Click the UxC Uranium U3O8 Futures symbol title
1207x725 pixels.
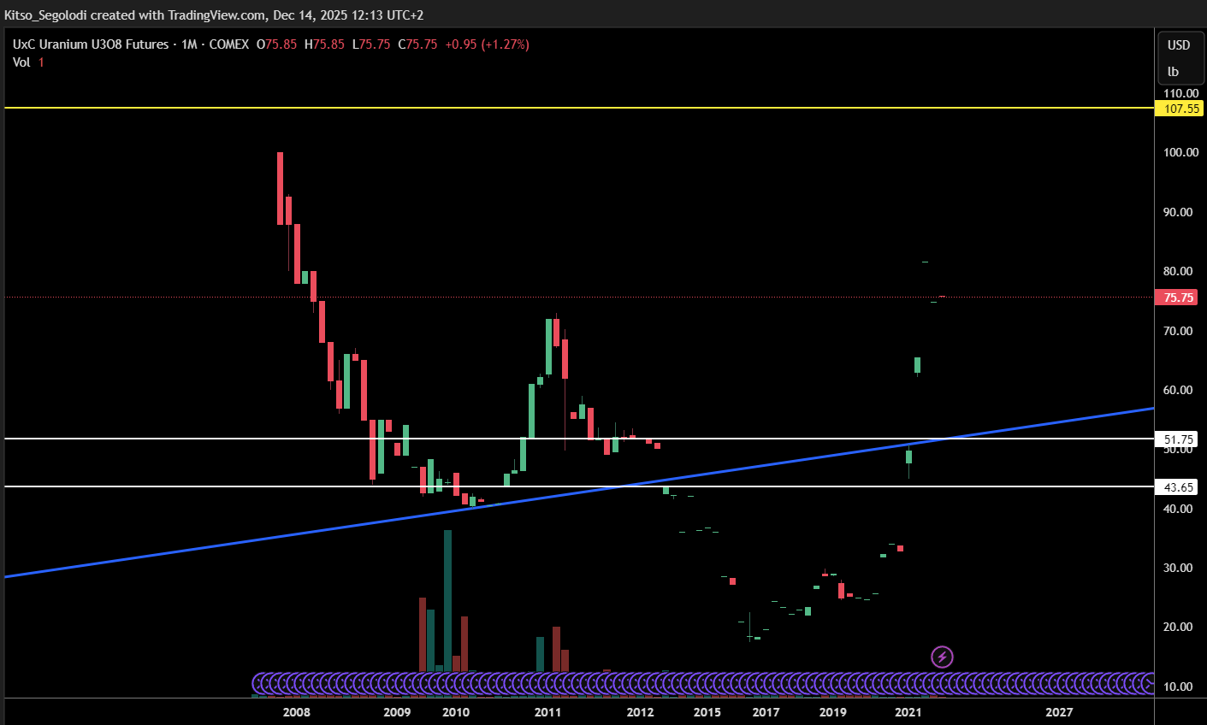[x=91, y=44]
